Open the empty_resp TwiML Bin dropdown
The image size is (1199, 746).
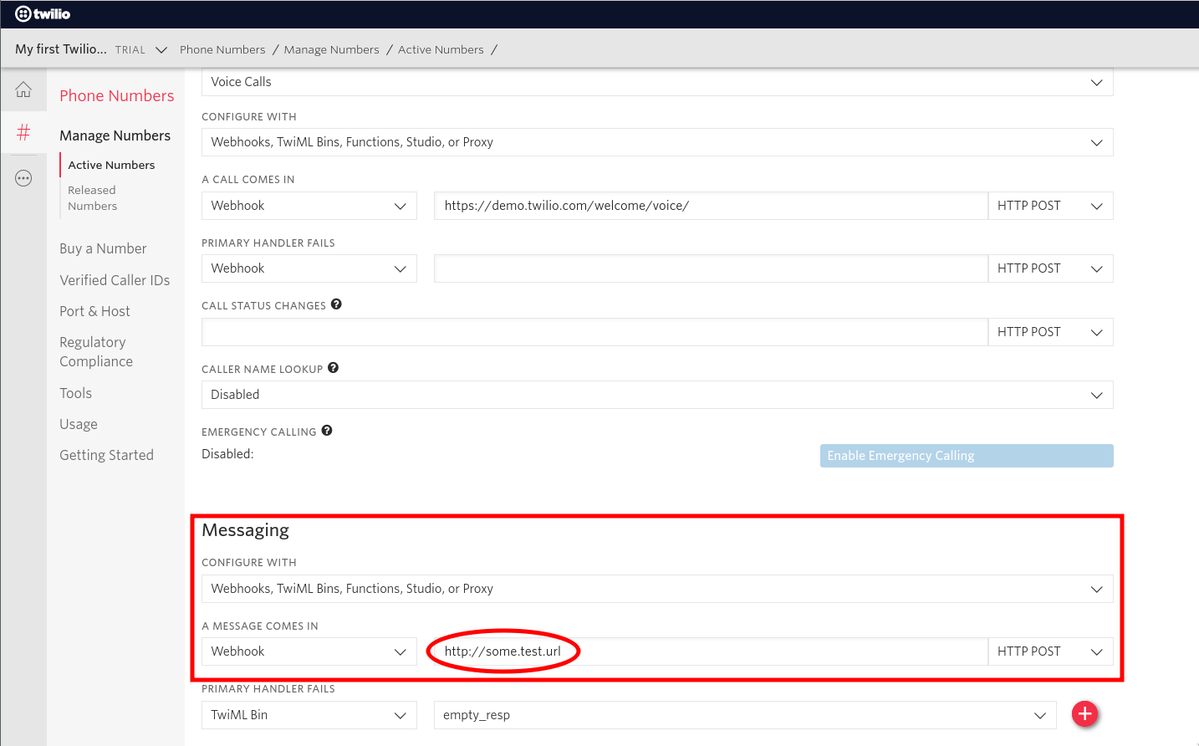tap(745, 715)
